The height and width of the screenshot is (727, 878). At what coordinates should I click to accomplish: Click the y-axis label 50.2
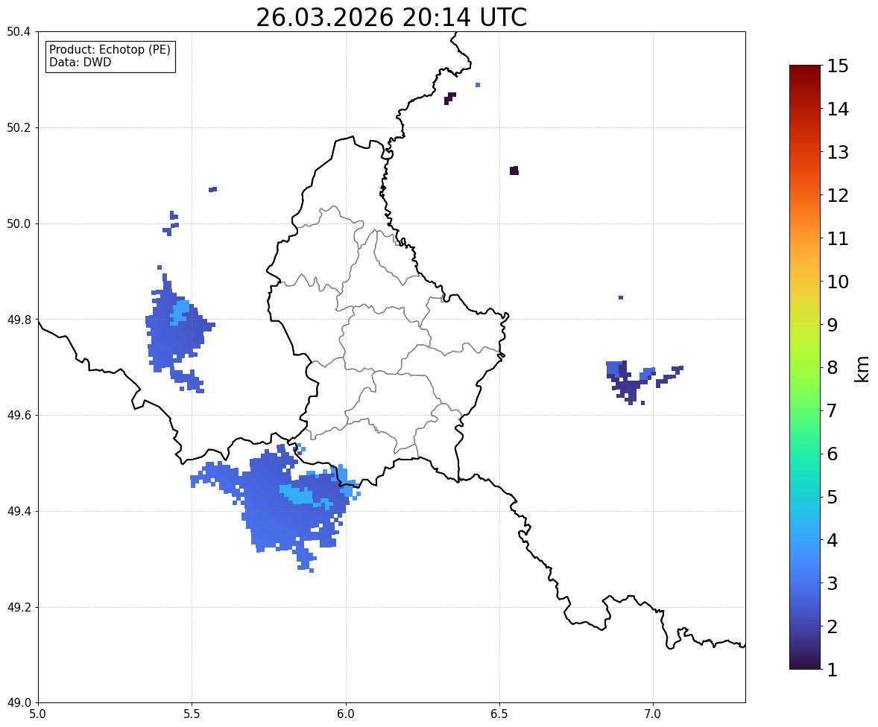(19, 127)
